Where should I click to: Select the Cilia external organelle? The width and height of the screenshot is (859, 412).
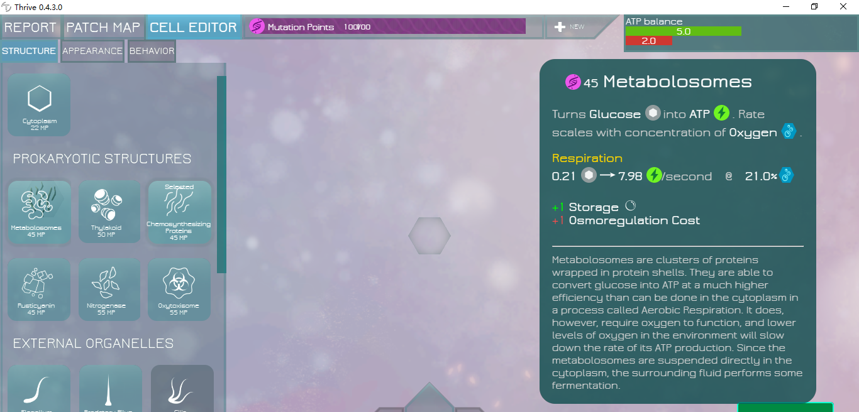(182, 389)
